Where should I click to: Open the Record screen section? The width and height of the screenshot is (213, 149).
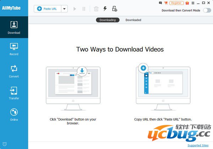click(14, 49)
